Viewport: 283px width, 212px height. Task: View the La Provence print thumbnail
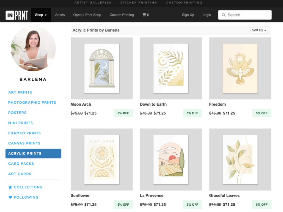coord(171,160)
